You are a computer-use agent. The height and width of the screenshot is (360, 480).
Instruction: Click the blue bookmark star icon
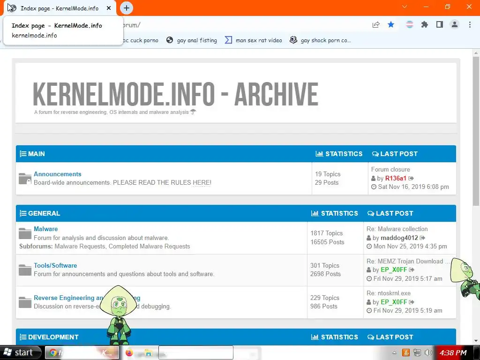click(x=391, y=24)
